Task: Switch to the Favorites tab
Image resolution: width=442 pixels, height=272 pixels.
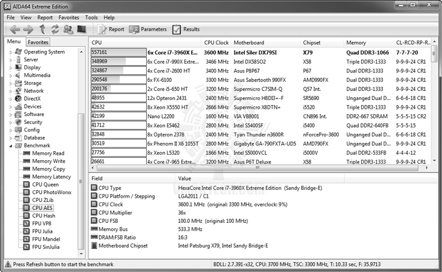Action: (x=38, y=42)
